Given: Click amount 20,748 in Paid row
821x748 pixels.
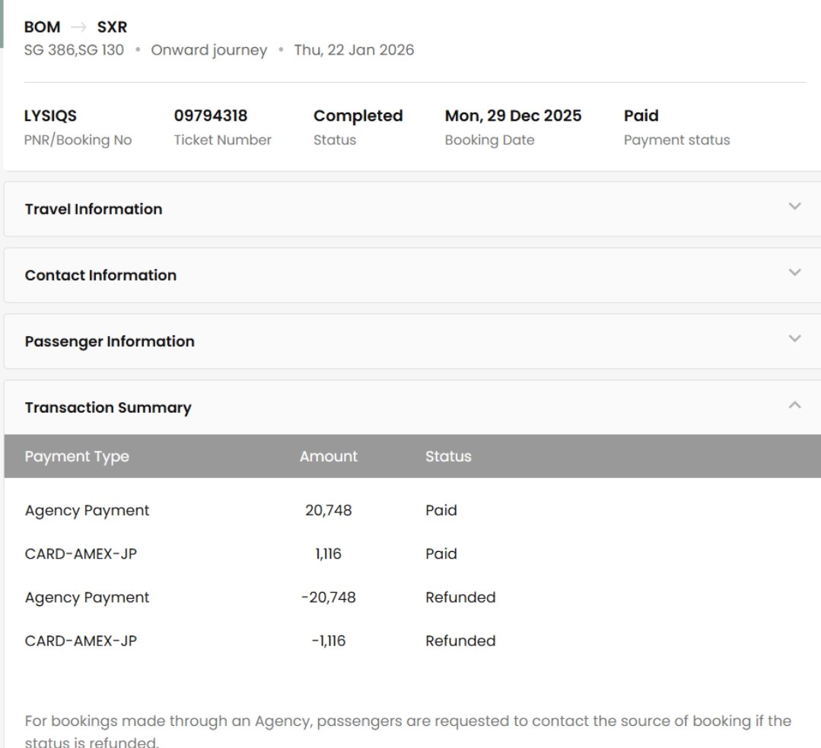Looking at the screenshot, I should coord(328,510).
